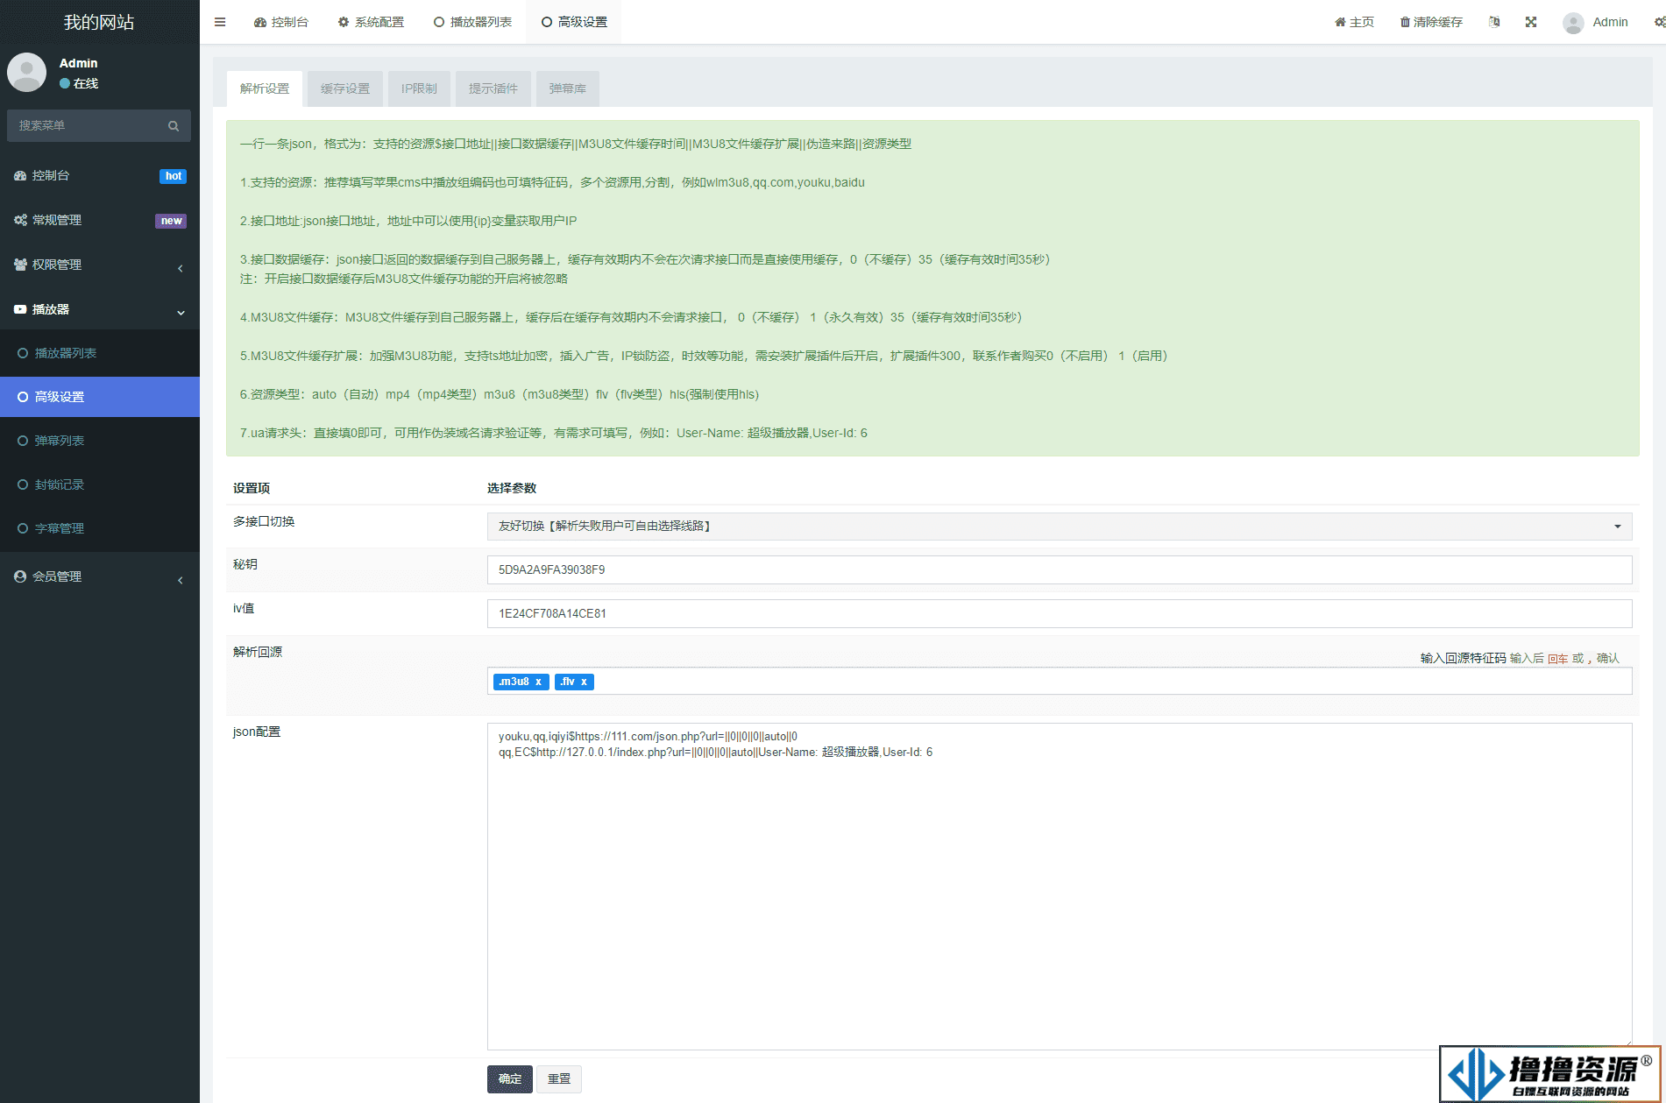Switch to the 提示插件 tab
This screenshot has width=1666, height=1103.
[x=493, y=88]
